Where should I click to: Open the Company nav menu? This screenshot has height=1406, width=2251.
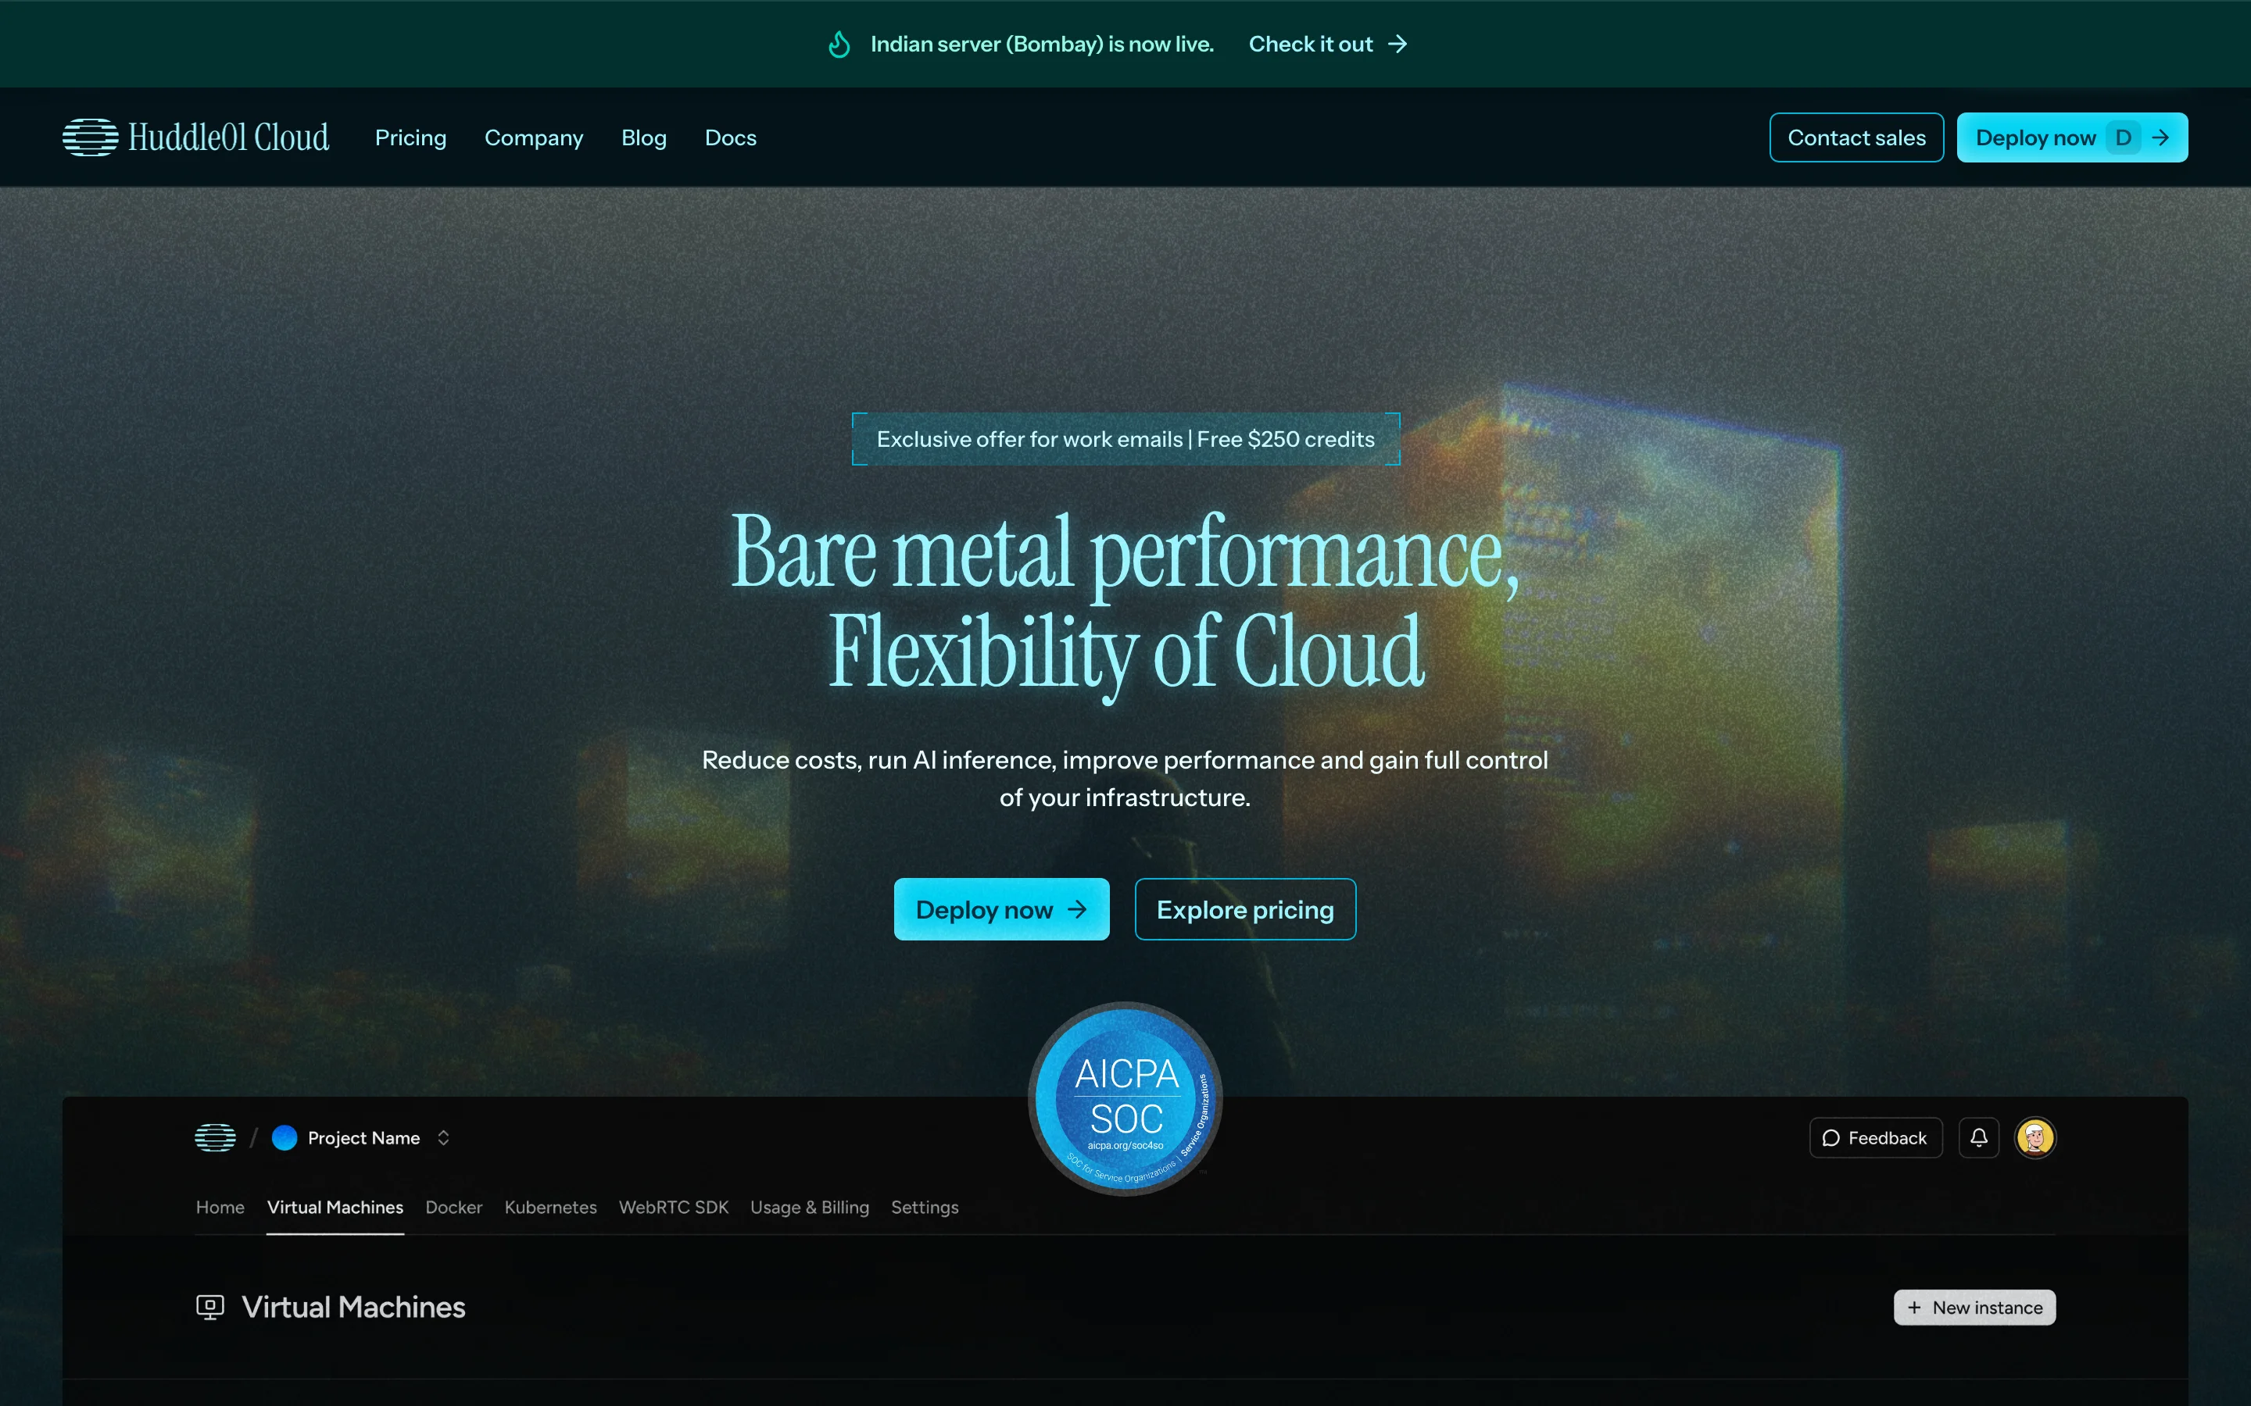pyautogui.click(x=534, y=137)
